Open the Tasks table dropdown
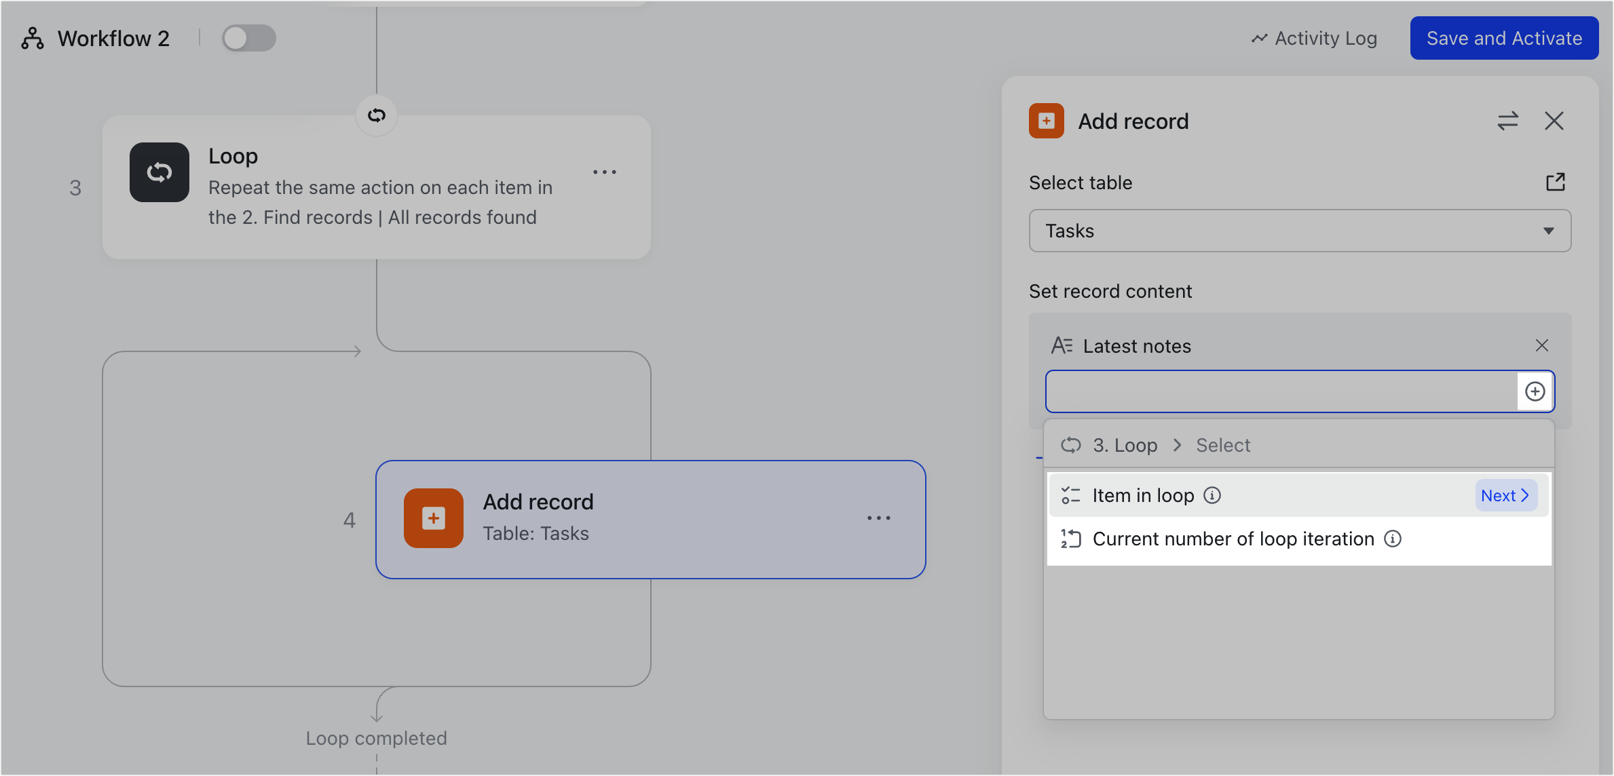This screenshot has width=1614, height=776. pos(1548,231)
